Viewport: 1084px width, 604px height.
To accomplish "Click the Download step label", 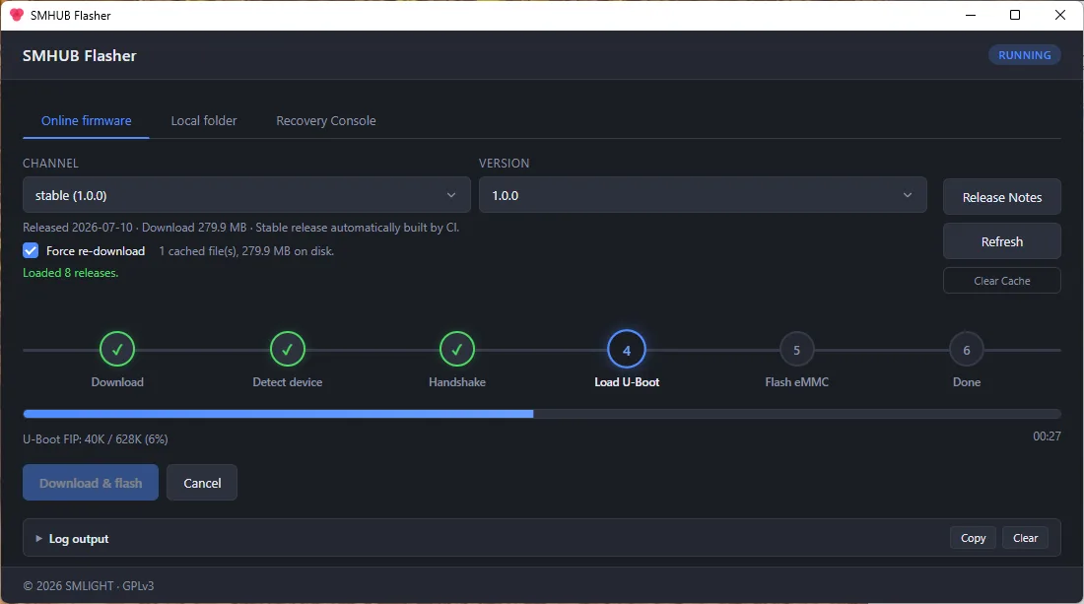I will 117,382.
